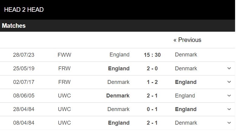Select the UWC label on 08/06/05 row
Viewport: 236px width, 134px height.
[64, 96]
